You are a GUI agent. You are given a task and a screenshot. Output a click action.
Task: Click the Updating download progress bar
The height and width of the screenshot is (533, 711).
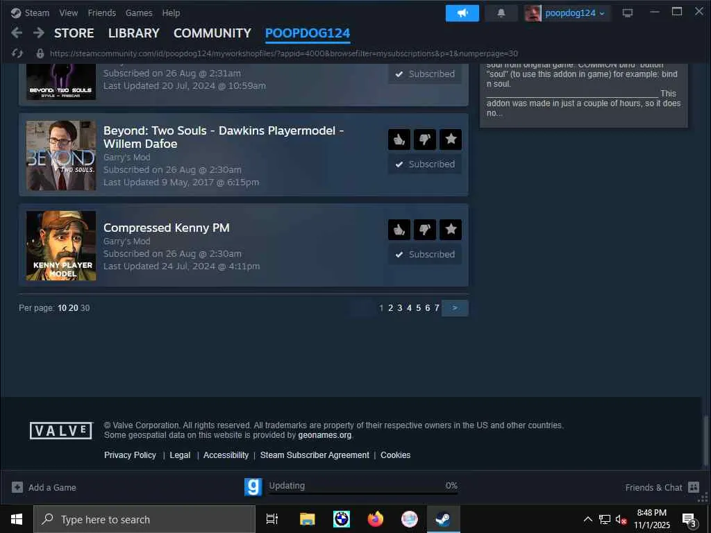tap(363, 493)
